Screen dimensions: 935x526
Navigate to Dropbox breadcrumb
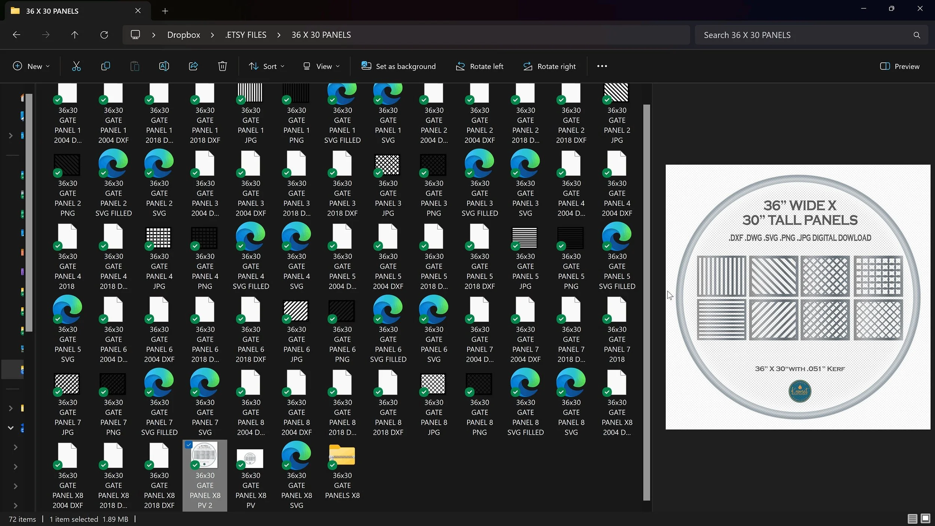(184, 35)
